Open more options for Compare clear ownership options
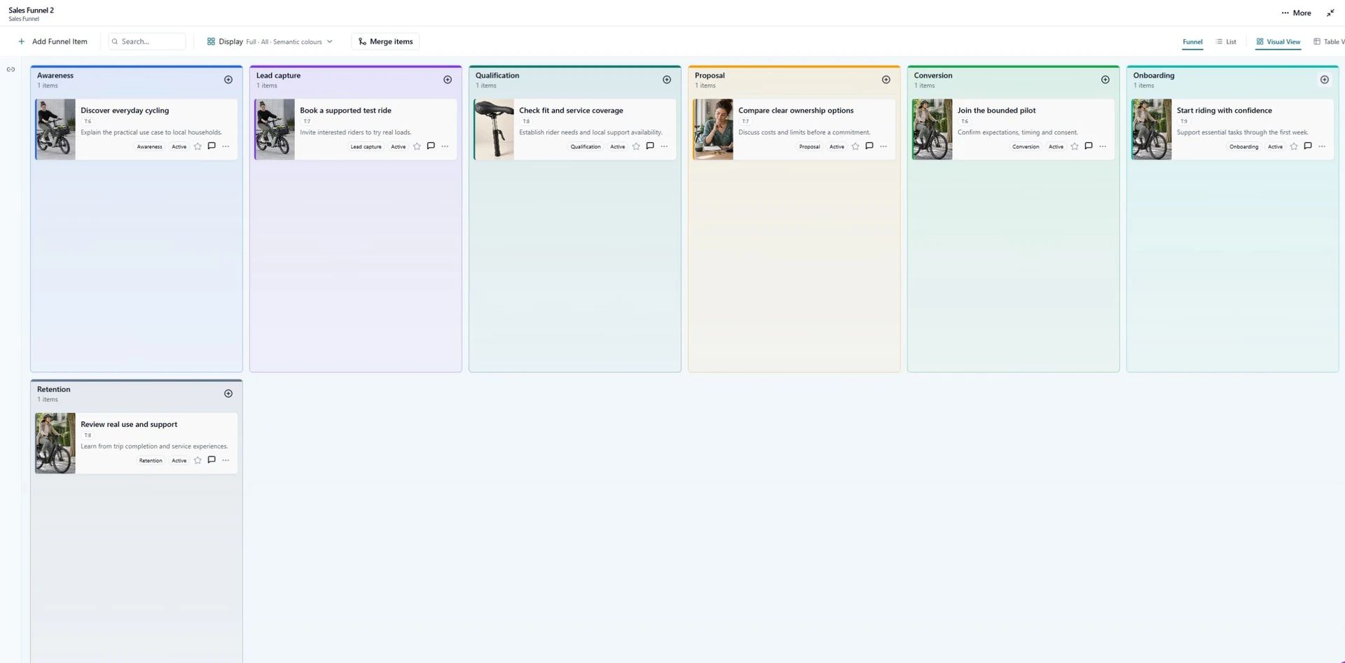Screen dimensions: 1345x663 point(883,146)
